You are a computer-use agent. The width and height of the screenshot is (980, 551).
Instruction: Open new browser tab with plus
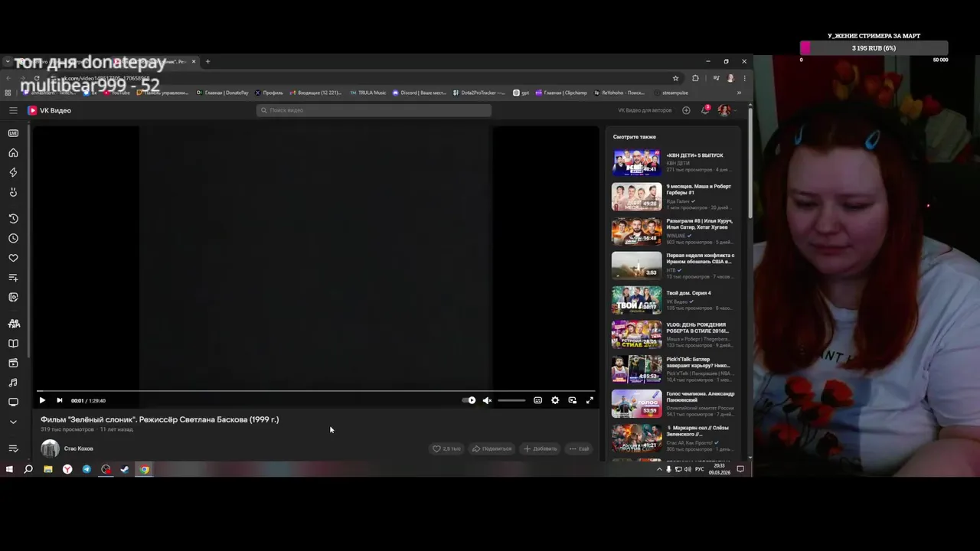[207, 61]
